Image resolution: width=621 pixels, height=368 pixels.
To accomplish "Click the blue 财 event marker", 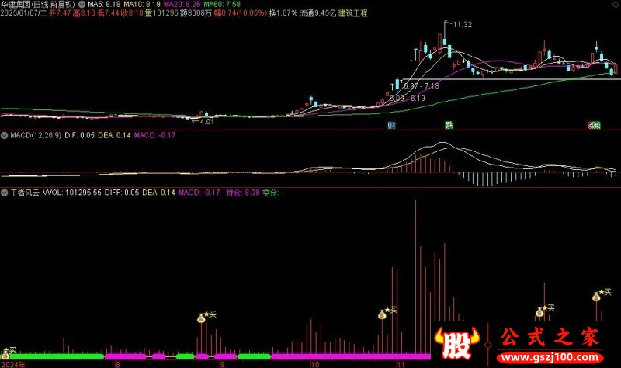I will point(391,125).
